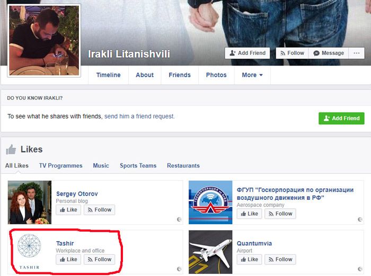Open the Quantumvia airplane thumbnail

pos(210,252)
